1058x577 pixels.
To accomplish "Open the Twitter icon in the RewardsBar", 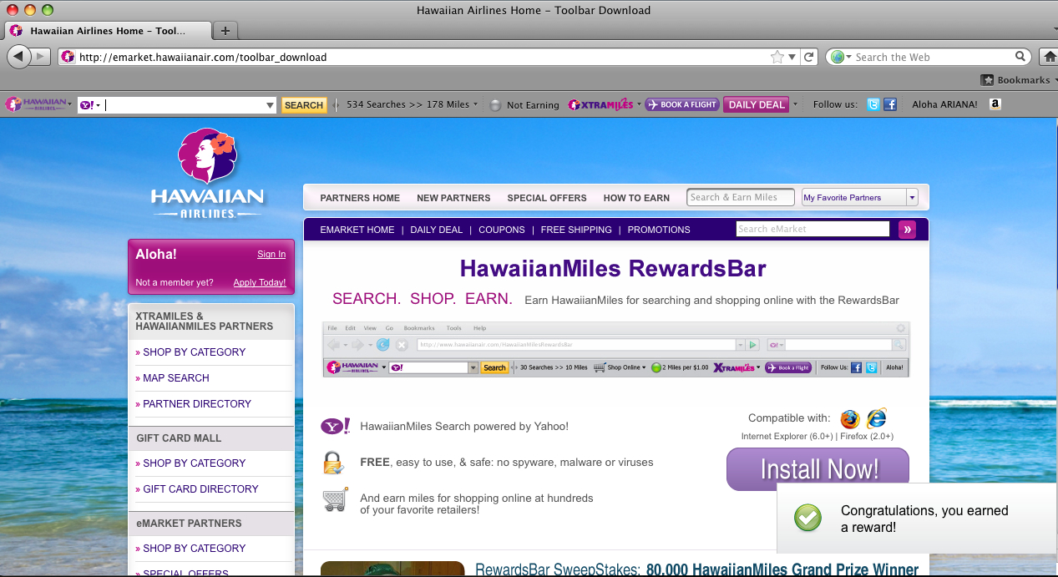I will pyautogui.click(x=873, y=104).
